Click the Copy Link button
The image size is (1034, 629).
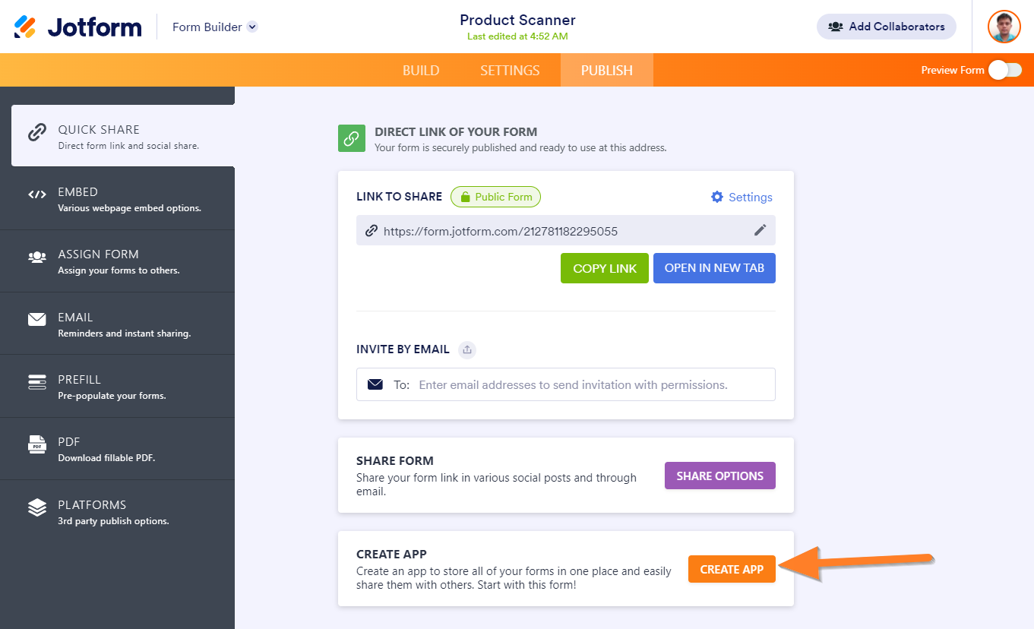pyautogui.click(x=605, y=268)
